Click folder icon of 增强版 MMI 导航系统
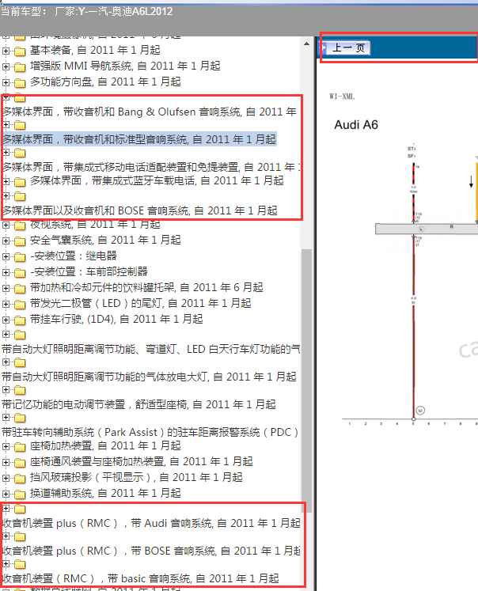Image resolution: width=478 pixels, height=591 pixels. click(20, 66)
